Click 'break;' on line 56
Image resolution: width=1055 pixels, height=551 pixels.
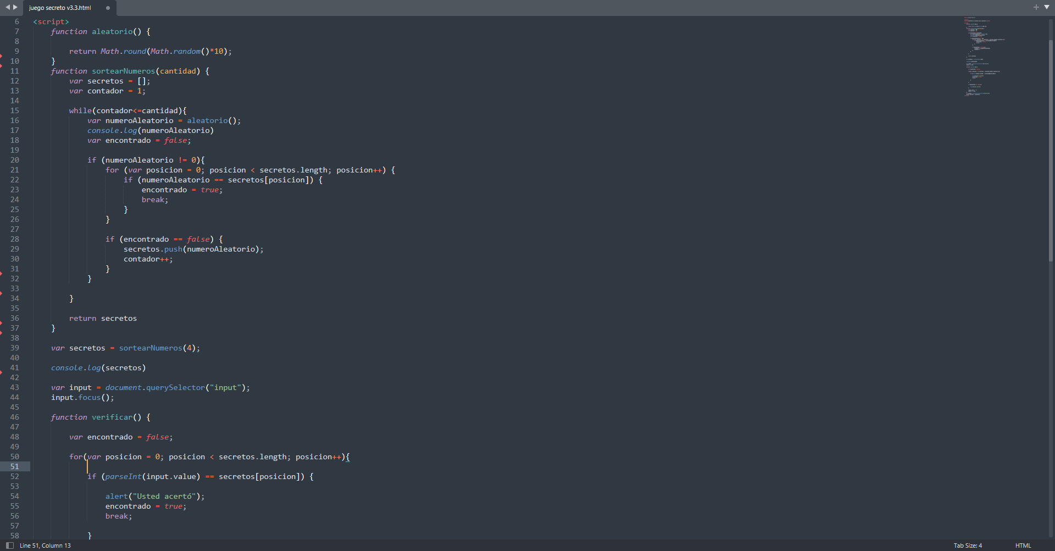[x=119, y=516]
